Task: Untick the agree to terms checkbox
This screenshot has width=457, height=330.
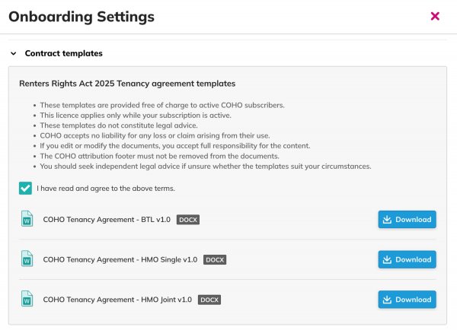Action: pos(26,188)
